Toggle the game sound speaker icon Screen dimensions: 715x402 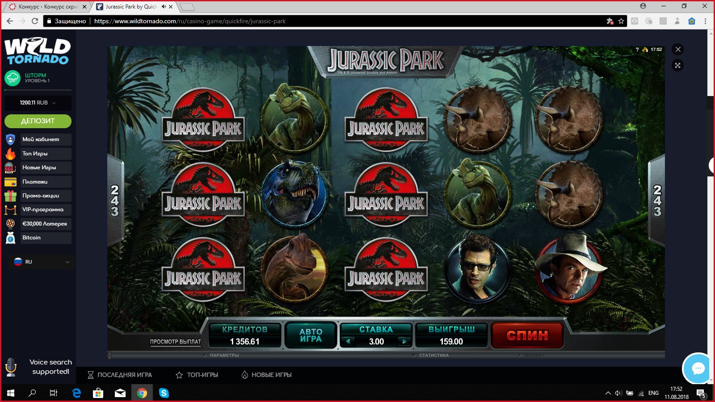645,50
